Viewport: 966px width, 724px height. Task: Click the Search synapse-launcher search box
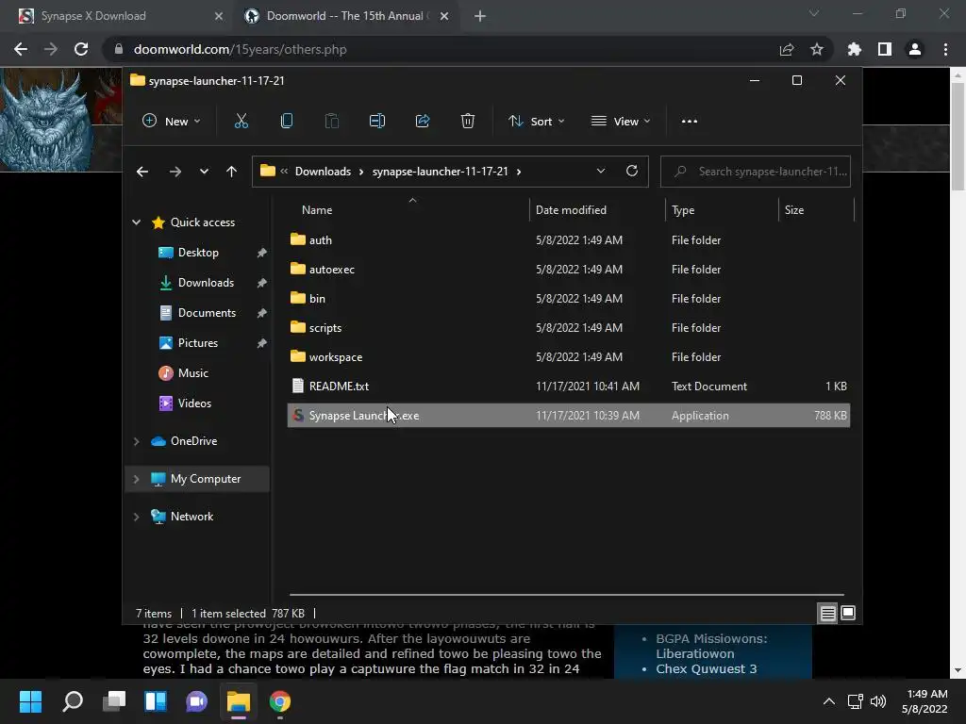[x=756, y=172]
